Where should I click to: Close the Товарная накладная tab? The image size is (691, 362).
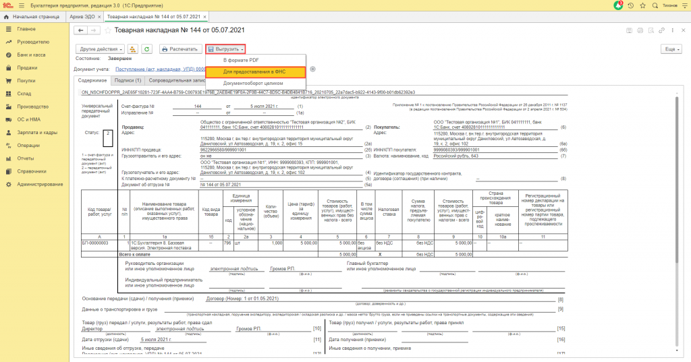204,17
